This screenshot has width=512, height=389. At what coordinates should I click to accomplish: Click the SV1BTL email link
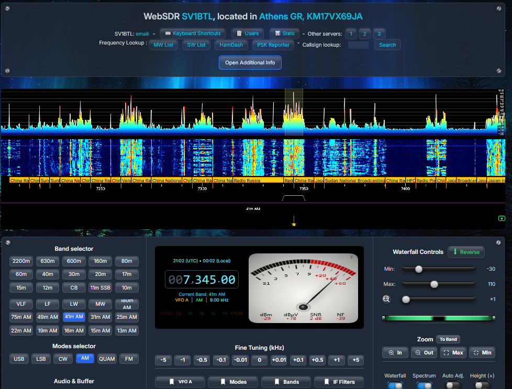[x=142, y=34]
